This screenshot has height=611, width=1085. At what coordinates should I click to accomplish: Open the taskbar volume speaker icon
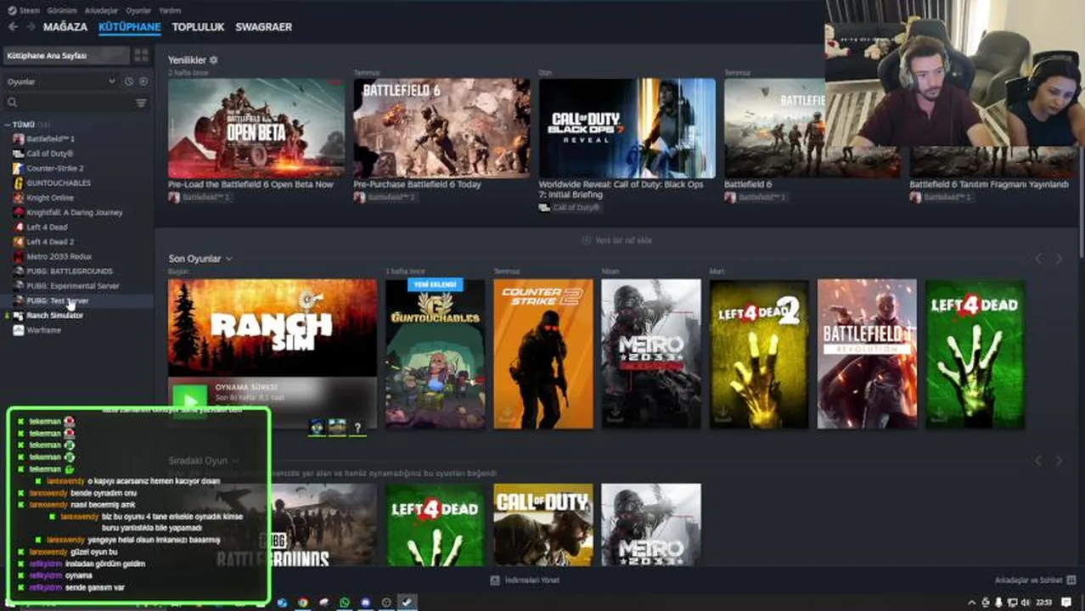click(x=1026, y=603)
